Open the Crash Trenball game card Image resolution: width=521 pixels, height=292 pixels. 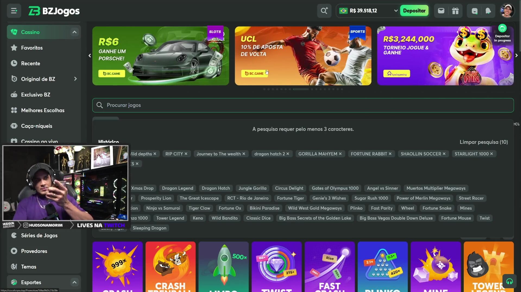[x=170, y=267]
